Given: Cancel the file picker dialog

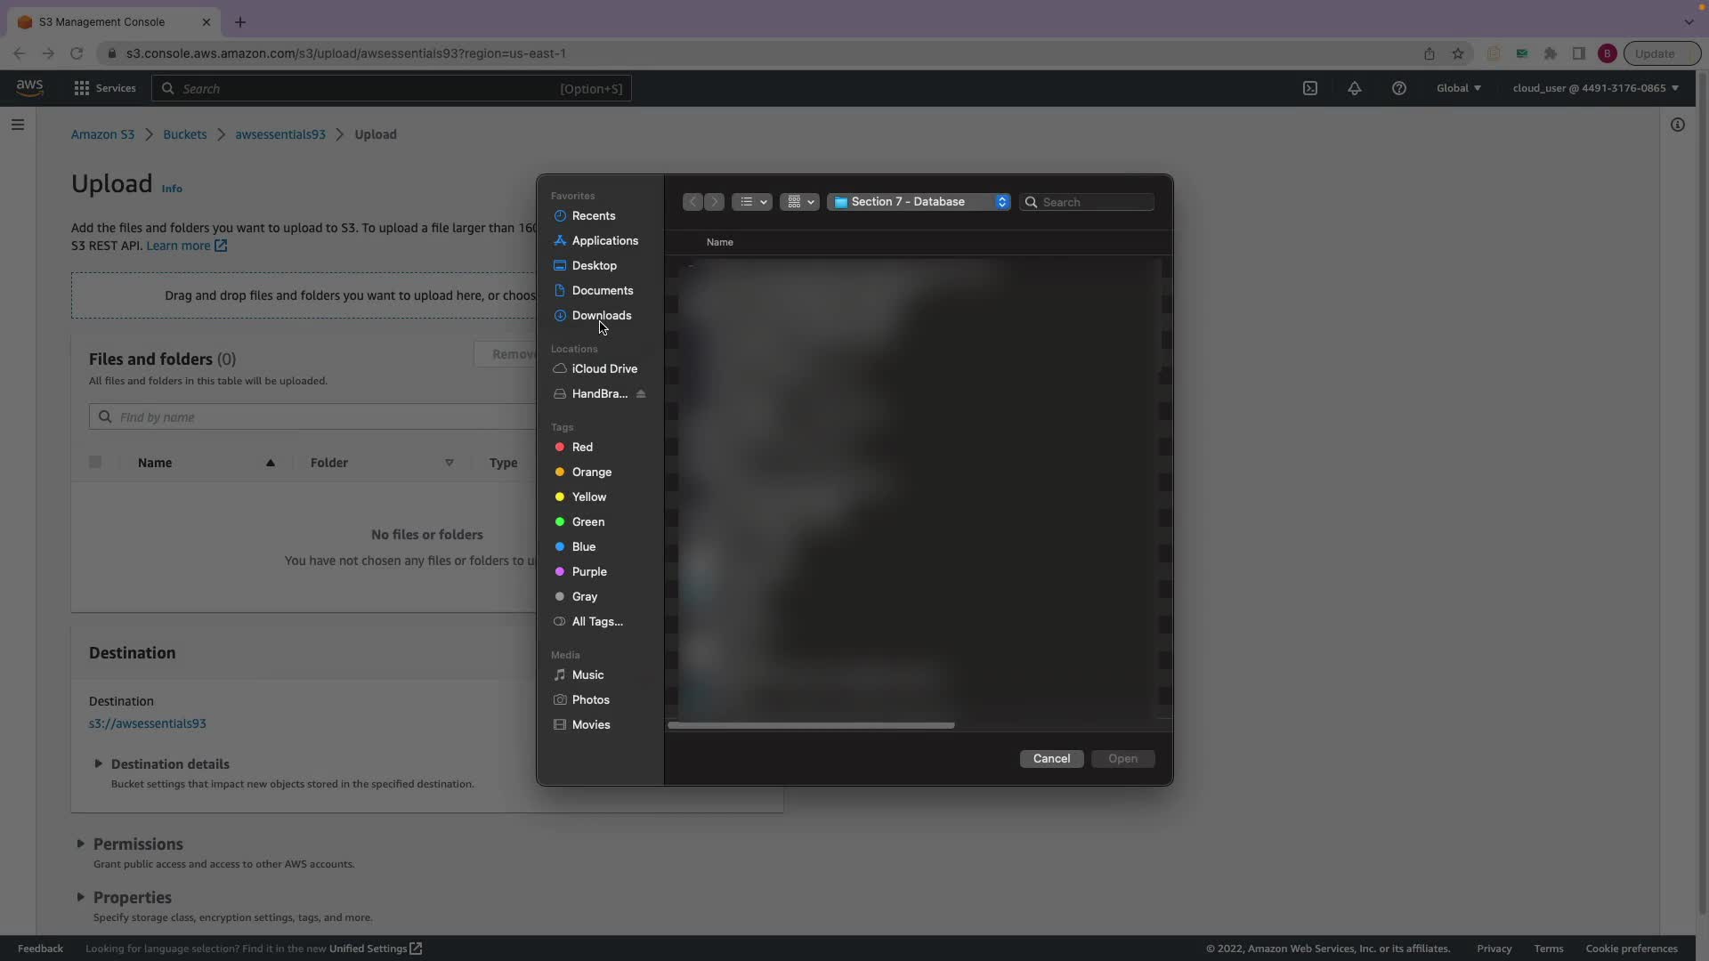Looking at the screenshot, I should click(1051, 758).
